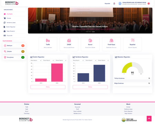This screenshot has width=155, height=124.
Task: Open the Ana Sayfa home icon
Action: 4,14
